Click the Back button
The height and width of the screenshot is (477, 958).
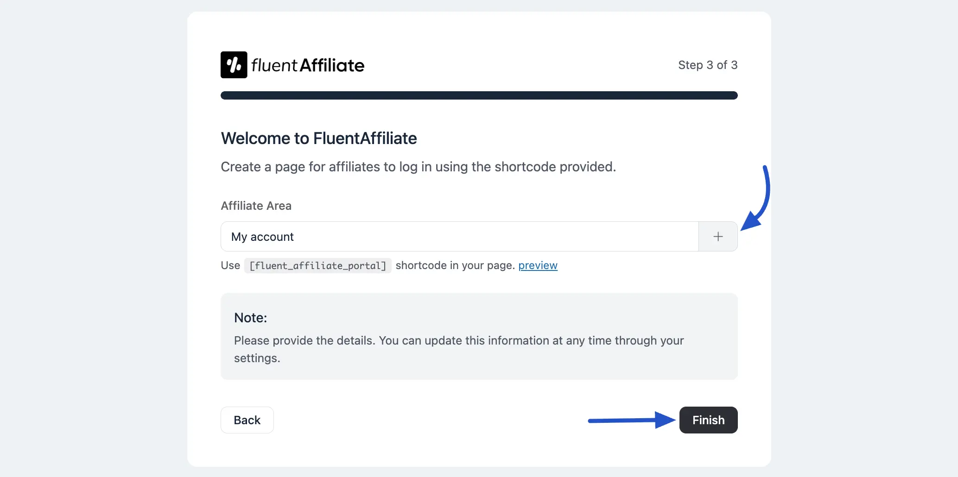247,420
